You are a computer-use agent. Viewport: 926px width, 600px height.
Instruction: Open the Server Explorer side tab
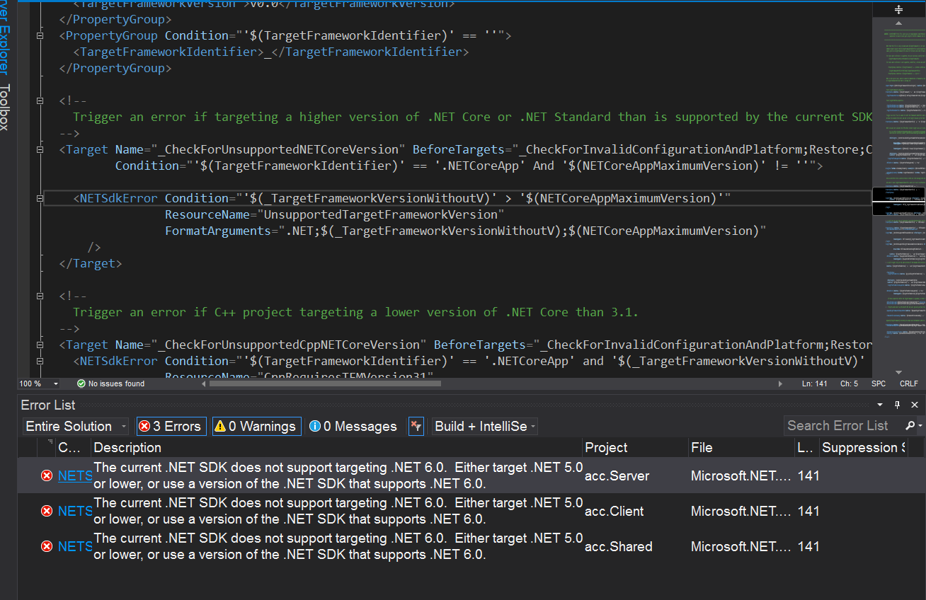point(5,37)
